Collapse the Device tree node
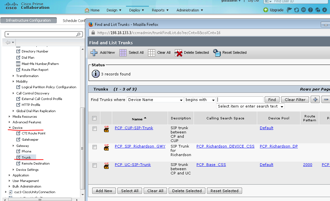Screen dimensions: 330x201 pyautogui.click(x=10, y=128)
